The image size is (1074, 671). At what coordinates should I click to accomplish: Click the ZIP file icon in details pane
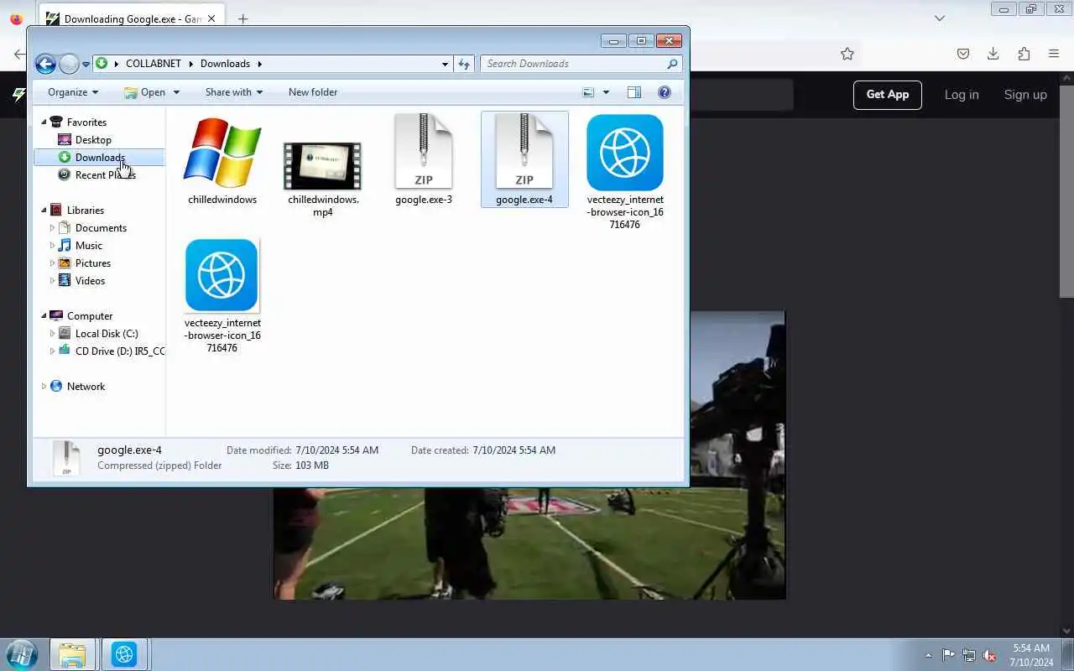66,459
